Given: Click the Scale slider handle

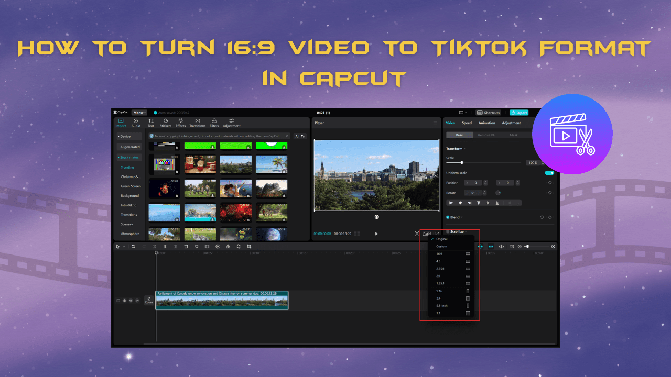Looking at the screenshot, I should tap(461, 163).
